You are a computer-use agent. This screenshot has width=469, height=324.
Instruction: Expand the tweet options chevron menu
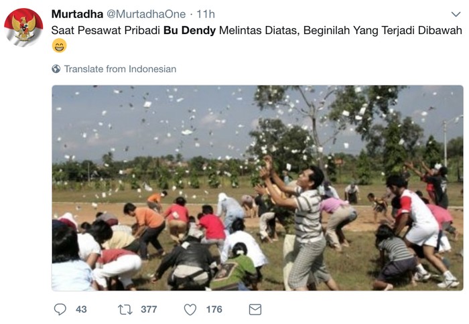click(456, 14)
